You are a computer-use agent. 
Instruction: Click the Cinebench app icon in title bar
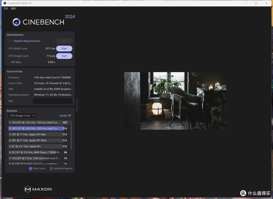pos(5,3)
